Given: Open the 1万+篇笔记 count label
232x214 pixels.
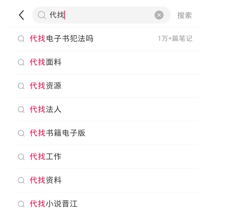Looking at the screenshot, I should point(175,39).
